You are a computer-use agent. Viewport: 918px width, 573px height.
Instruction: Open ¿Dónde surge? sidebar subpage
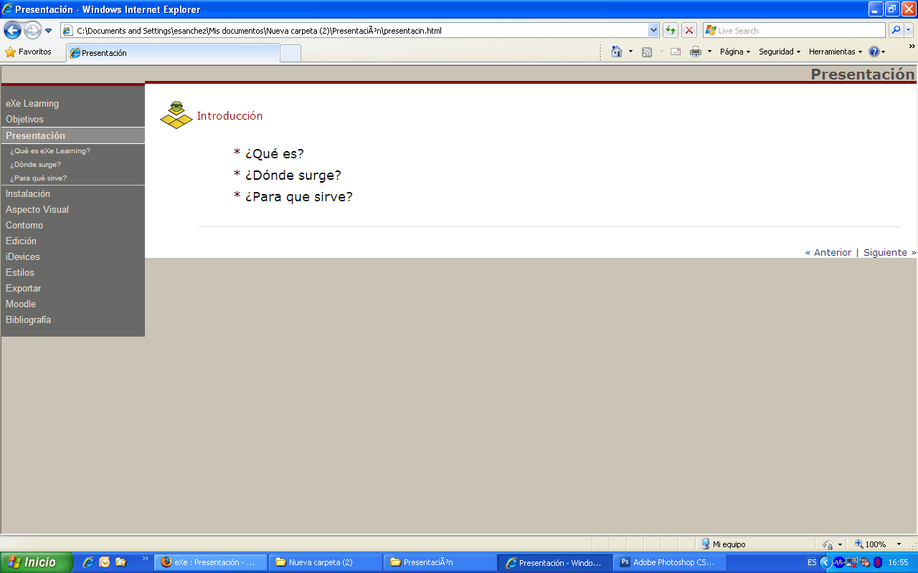tap(35, 164)
